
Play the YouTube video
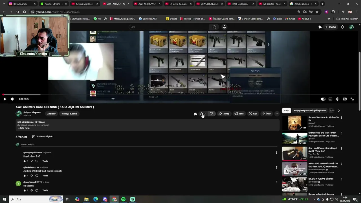(x=5, y=99)
